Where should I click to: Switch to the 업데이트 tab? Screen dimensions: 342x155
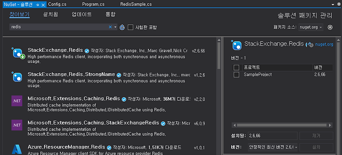point(82,15)
